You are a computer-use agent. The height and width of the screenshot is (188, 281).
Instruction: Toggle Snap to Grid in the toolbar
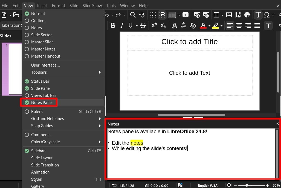162,15
